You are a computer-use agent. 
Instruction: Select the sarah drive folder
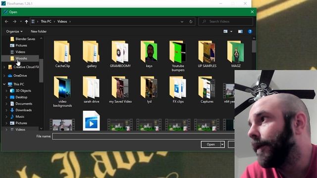(x=91, y=90)
